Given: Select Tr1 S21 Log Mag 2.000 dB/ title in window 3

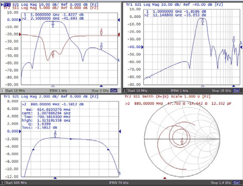Looking at the screenshot, I should pyautogui.click(x=51, y=97).
